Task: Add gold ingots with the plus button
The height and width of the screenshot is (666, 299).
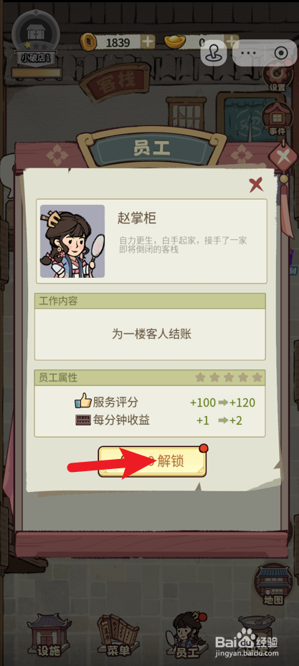Action: pyautogui.click(x=232, y=42)
